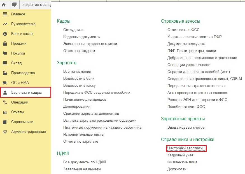This screenshot has width=245, height=174.
Task: Open Отчеты по зарплате
Action: point(81,142)
